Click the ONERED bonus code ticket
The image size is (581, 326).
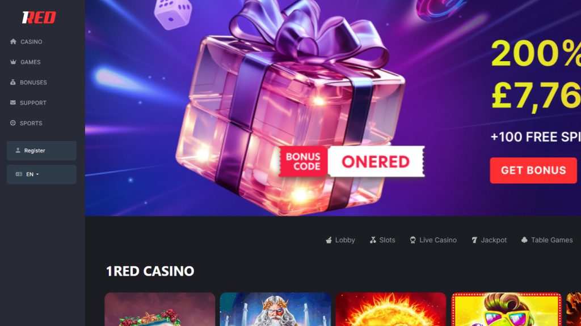[351, 161]
